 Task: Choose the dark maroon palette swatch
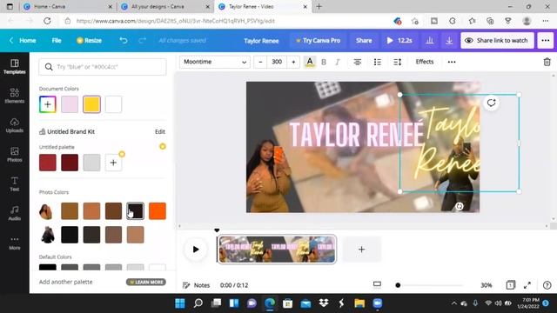pos(70,163)
